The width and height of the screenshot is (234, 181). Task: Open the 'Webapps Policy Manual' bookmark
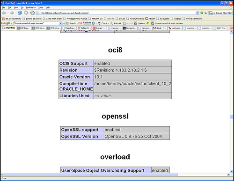point(75,19)
